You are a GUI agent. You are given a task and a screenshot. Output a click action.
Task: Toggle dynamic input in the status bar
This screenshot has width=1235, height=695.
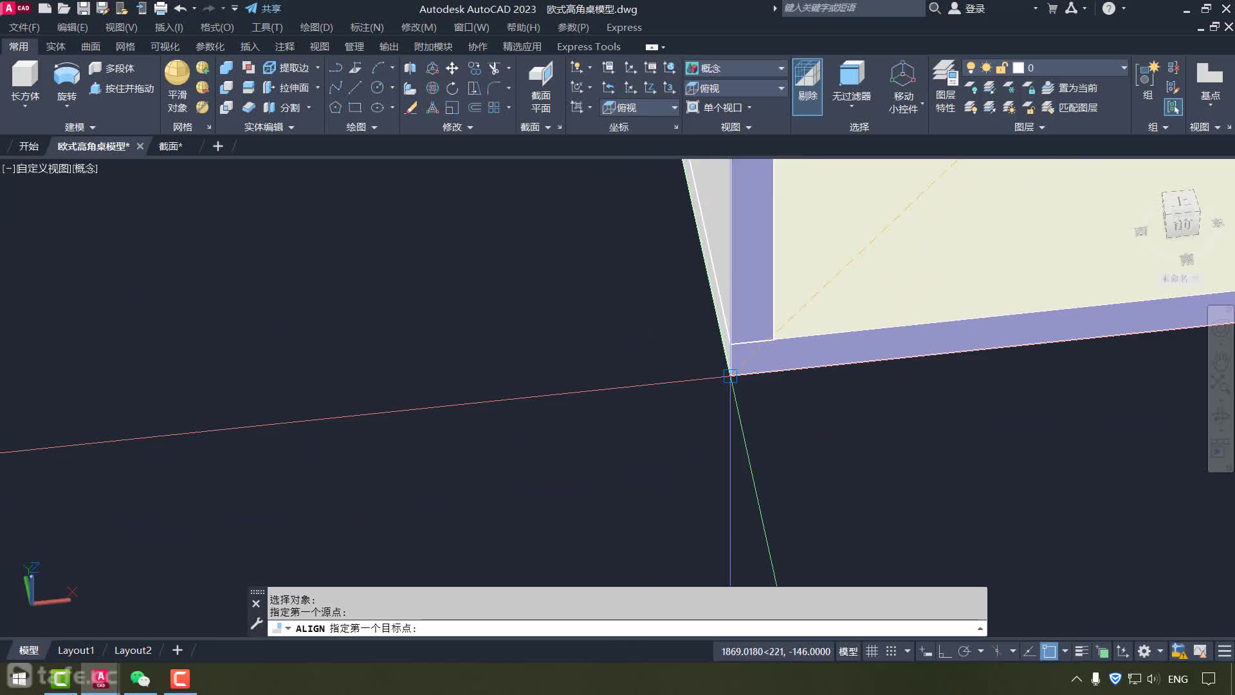tap(926, 651)
